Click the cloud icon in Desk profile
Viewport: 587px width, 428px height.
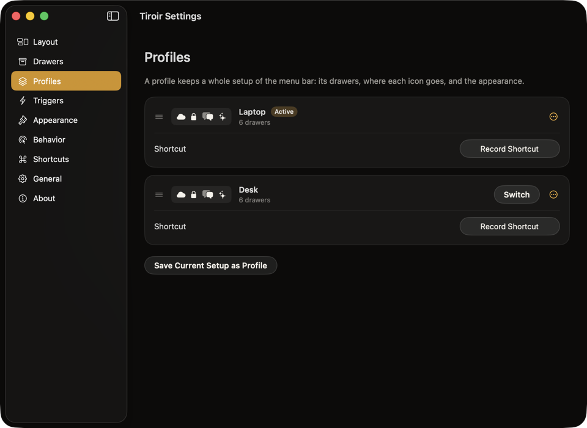tap(181, 194)
